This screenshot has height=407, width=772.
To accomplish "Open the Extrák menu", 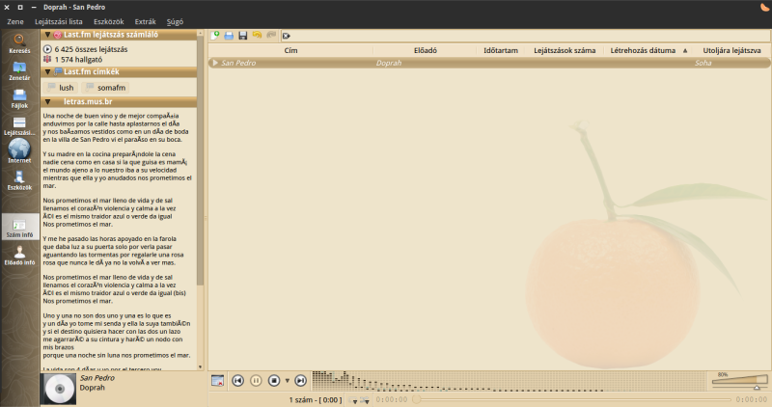I will click(146, 21).
